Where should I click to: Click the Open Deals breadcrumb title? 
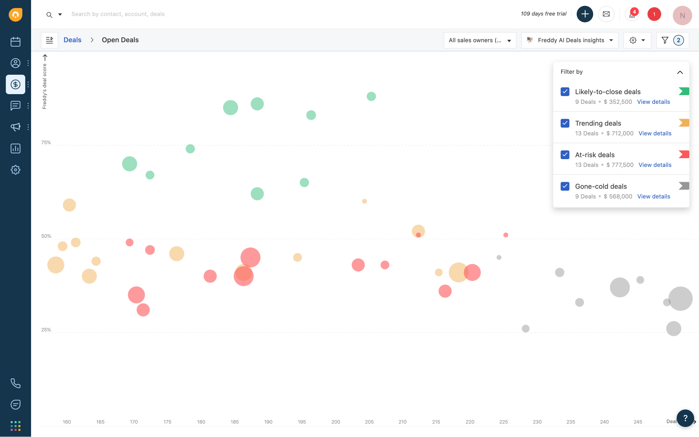click(120, 40)
